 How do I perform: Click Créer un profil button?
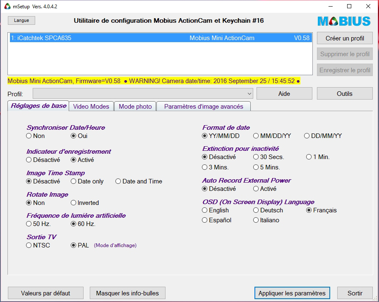345,38
